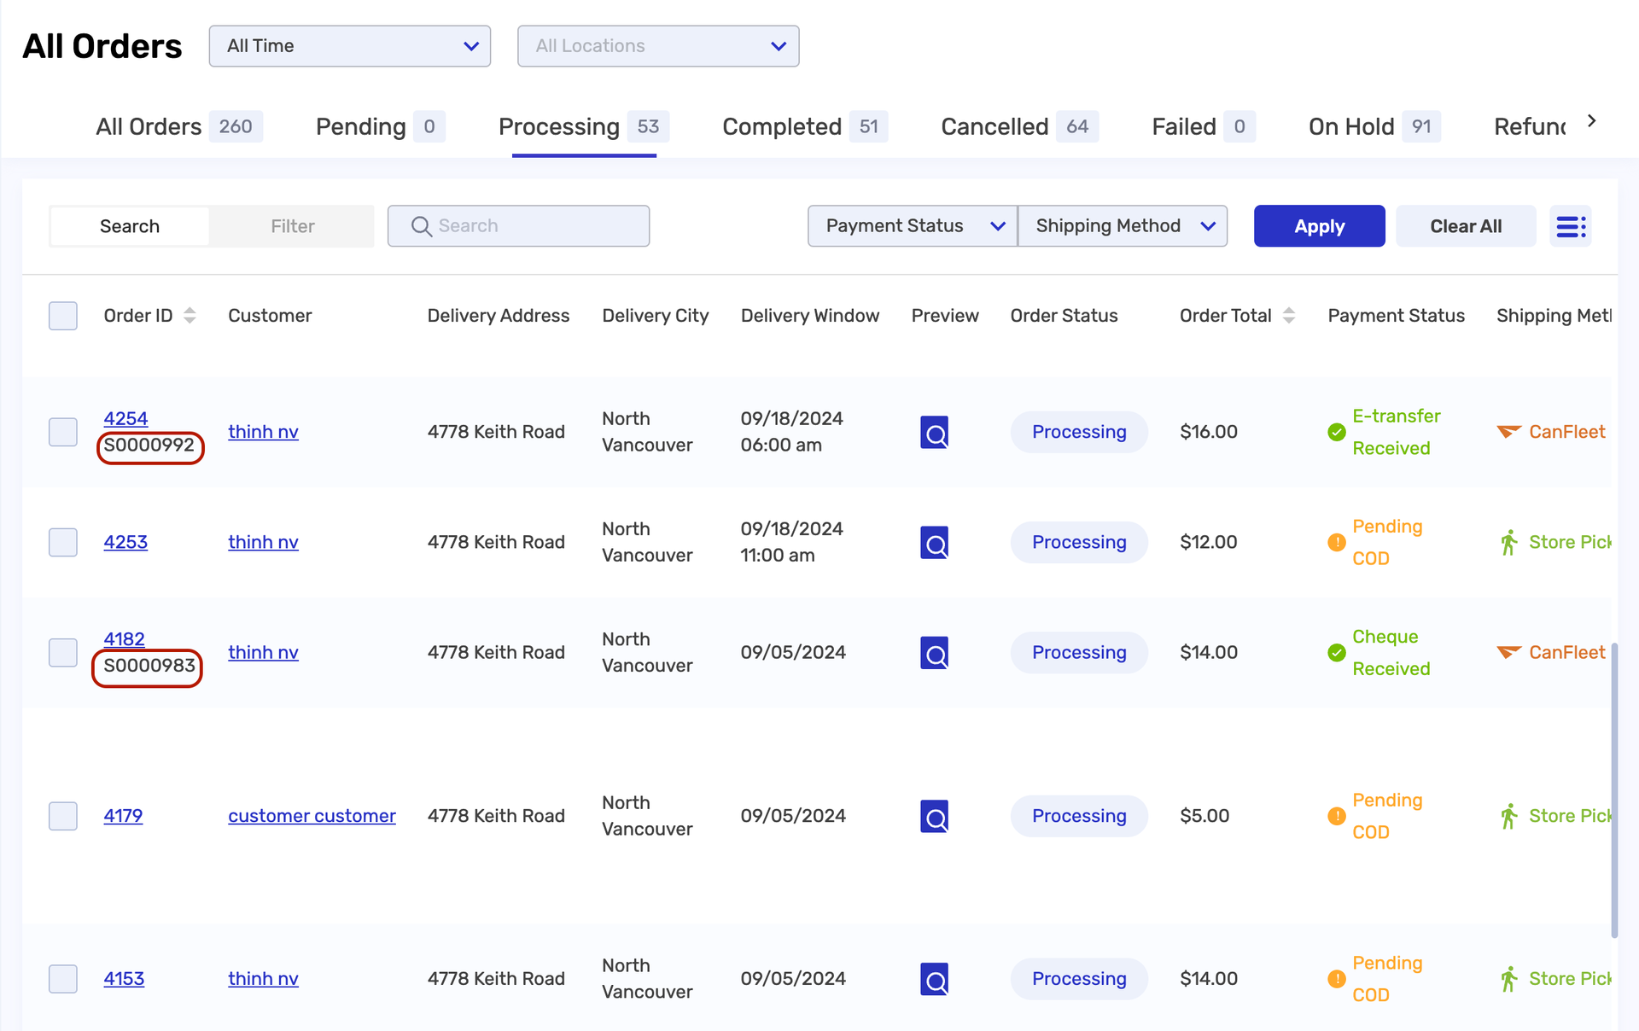Open the All Time dropdown
Image resolution: width=1639 pixels, height=1031 pixels.
pyautogui.click(x=350, y=46)
